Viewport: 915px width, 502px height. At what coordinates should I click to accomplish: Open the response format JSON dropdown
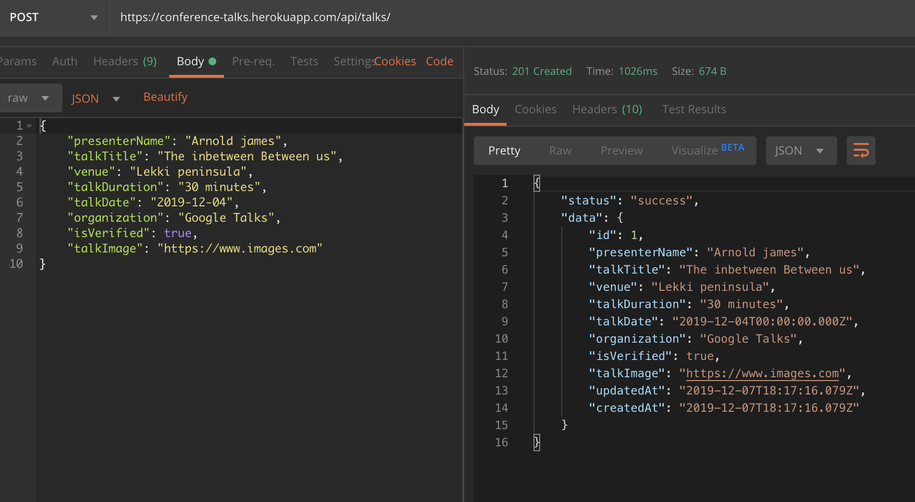point(800,150)
